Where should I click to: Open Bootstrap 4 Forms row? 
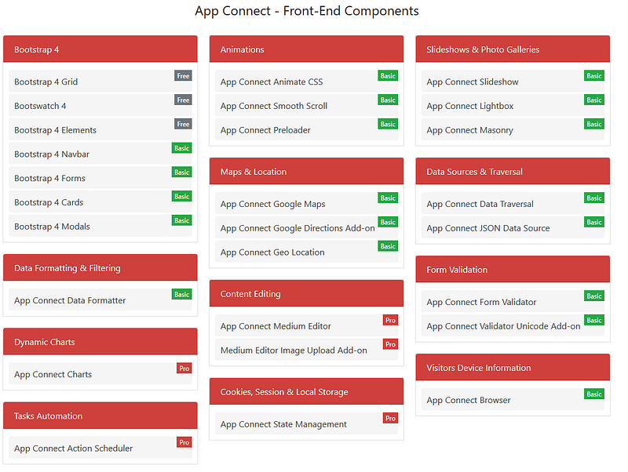(x=100, y=178)
